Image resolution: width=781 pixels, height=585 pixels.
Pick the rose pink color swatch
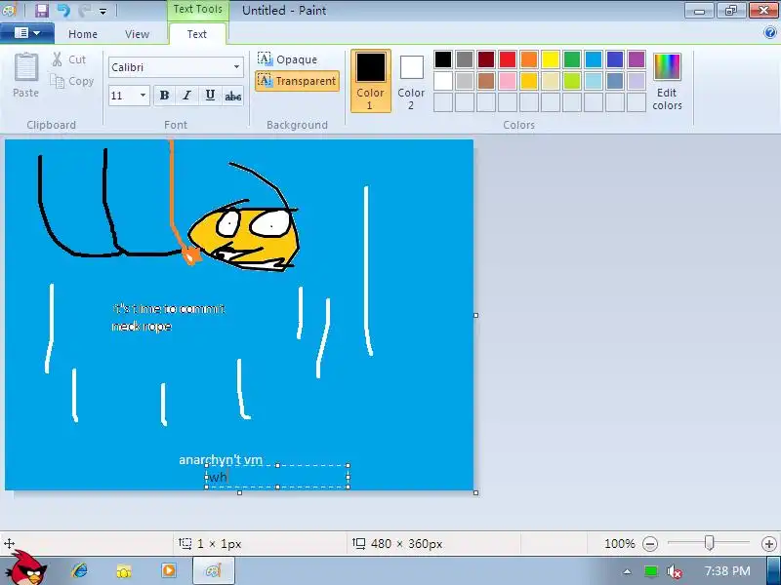[507, 81]
